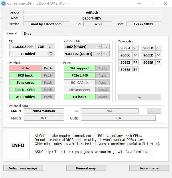The width and height of the screenshot is (172, 178).
Task: Click the Init 8+ CPUs status label
Action: 25,89
